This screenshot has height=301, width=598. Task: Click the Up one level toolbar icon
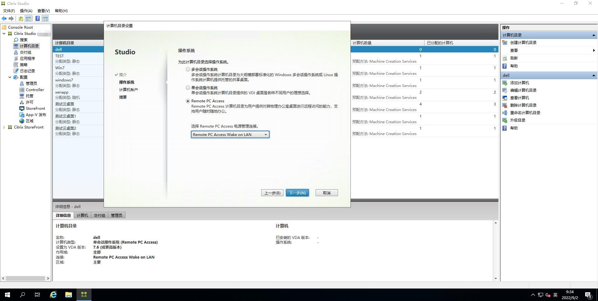click(x=21, y=19)
